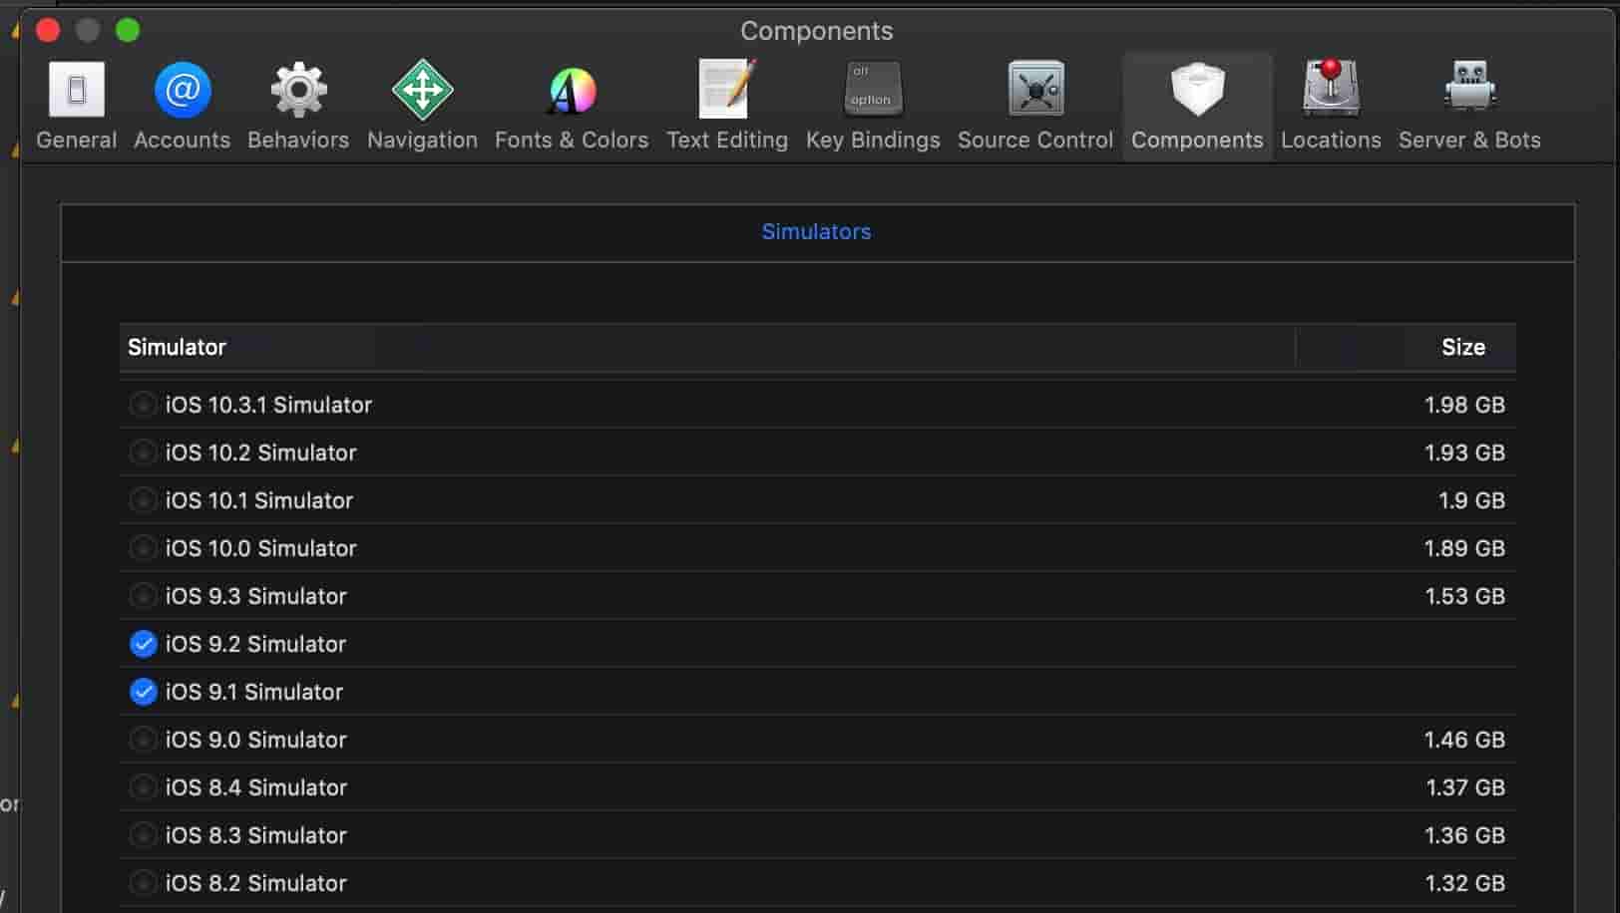Screen dimensions: 1620x913
Task: Select the iOS 10.0 Simulator row text
Action: coord(260,548)
